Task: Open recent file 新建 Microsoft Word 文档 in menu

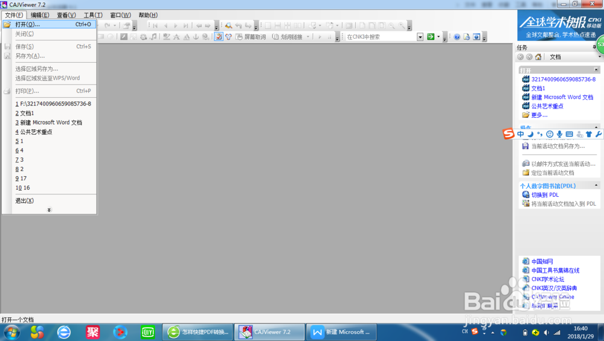Action: [48, 123]
